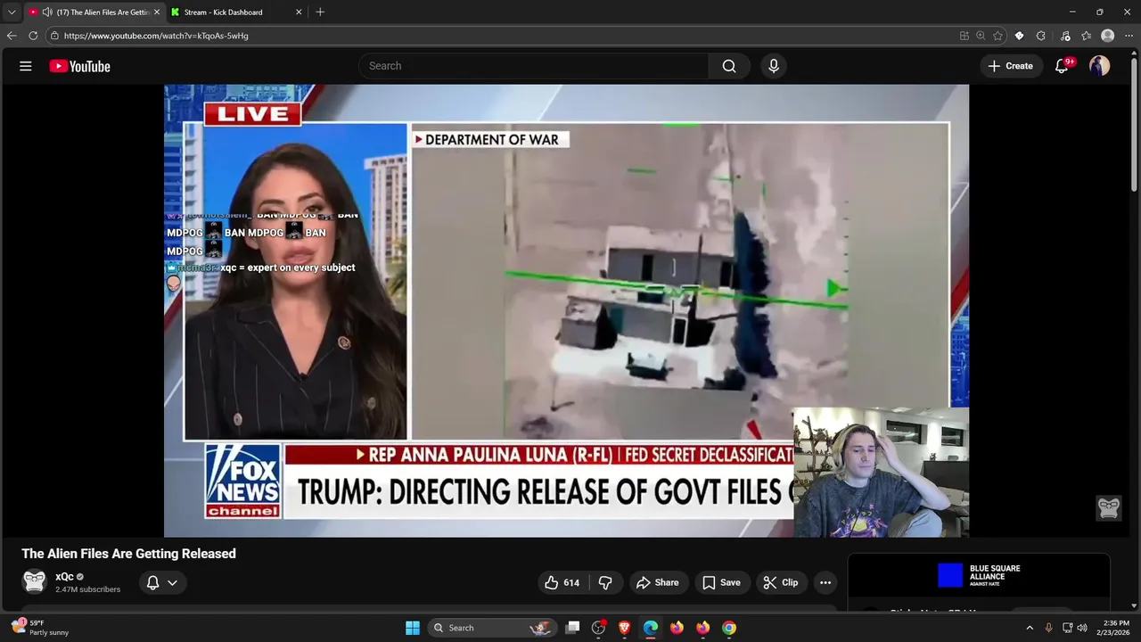
Task: Reload the page with the refresh icon
Action: (x=33, y=36)
